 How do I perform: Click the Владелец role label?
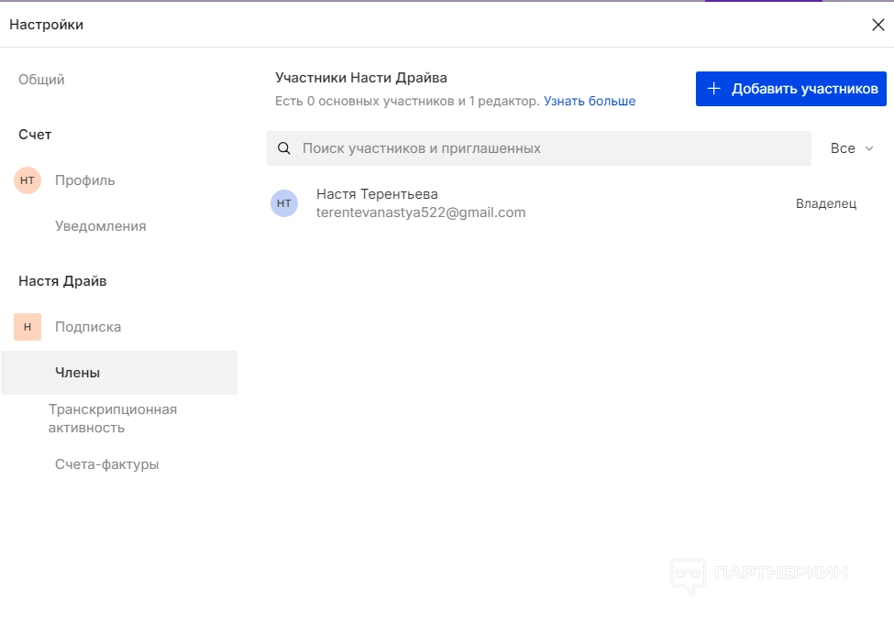(x=825, y=203)
